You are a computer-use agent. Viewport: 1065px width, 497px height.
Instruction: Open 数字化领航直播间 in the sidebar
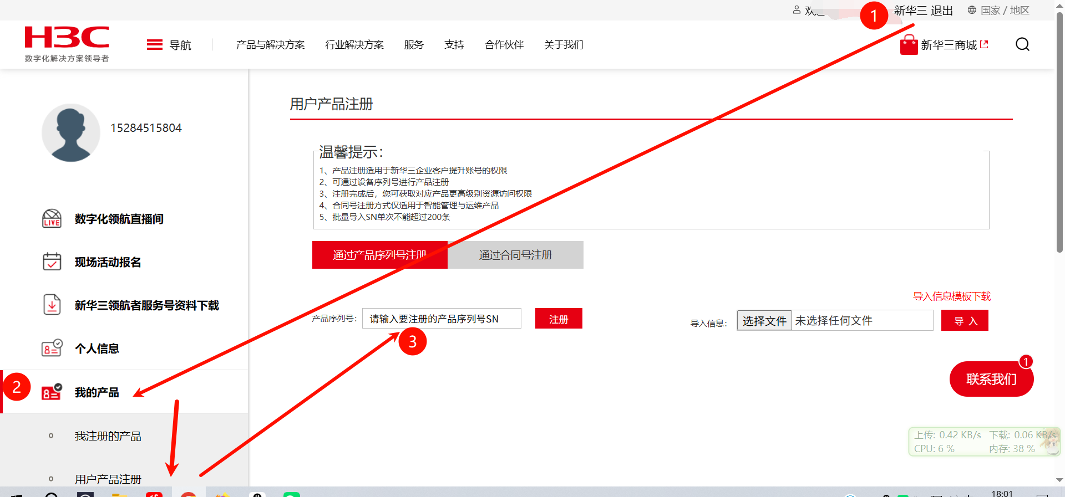pos(119,219)
